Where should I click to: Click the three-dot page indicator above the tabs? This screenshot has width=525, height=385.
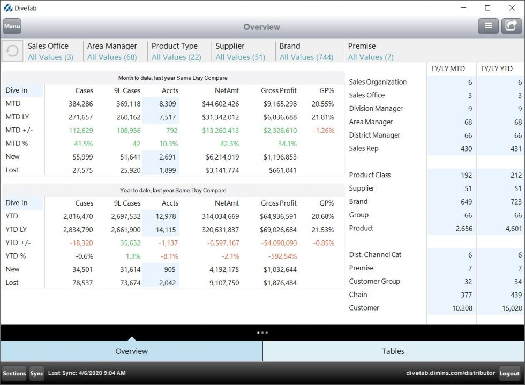(262, 332)
